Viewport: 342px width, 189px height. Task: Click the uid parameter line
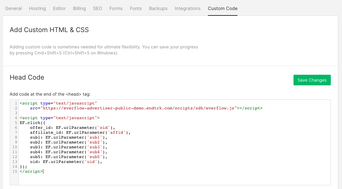[x=66, y=162]
